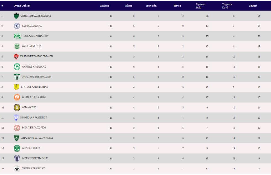This screenshot has width=271, height=175.
Task: Click the Οθέλλος Αθηαίνου green flag logo
Action: [18, 36]
